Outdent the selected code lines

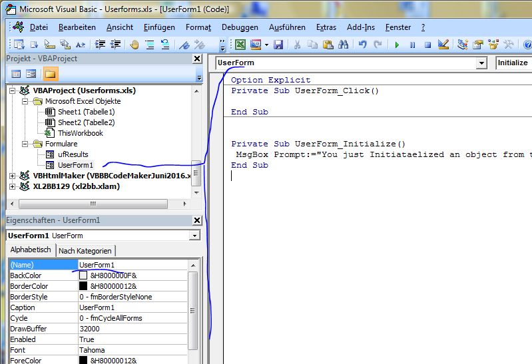[x=115, y=45]
